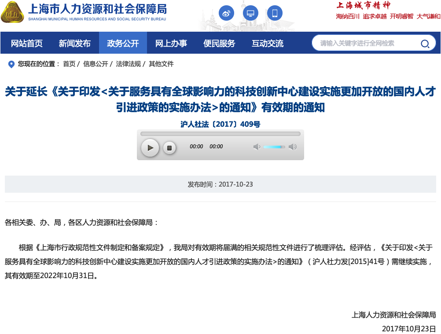Open the Weibo icon link
Screen dimensions: 441x334
[x=226, y=13]
